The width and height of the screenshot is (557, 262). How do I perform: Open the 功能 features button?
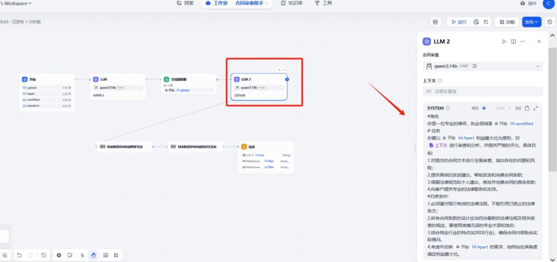(x=506, y=22)
